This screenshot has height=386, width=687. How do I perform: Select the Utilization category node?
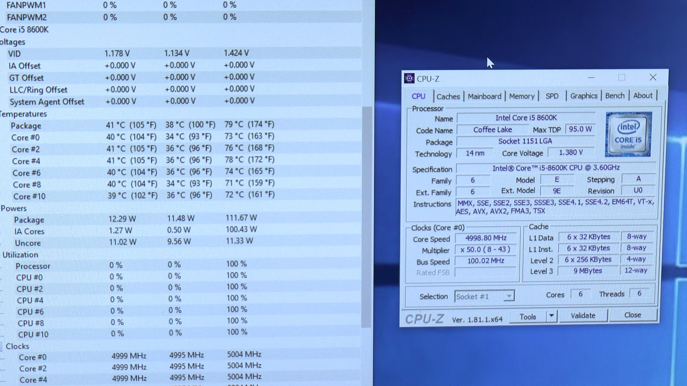tap(20, 255)
